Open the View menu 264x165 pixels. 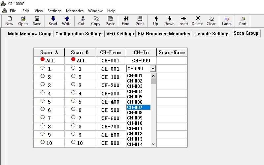(x=39, y=11)
